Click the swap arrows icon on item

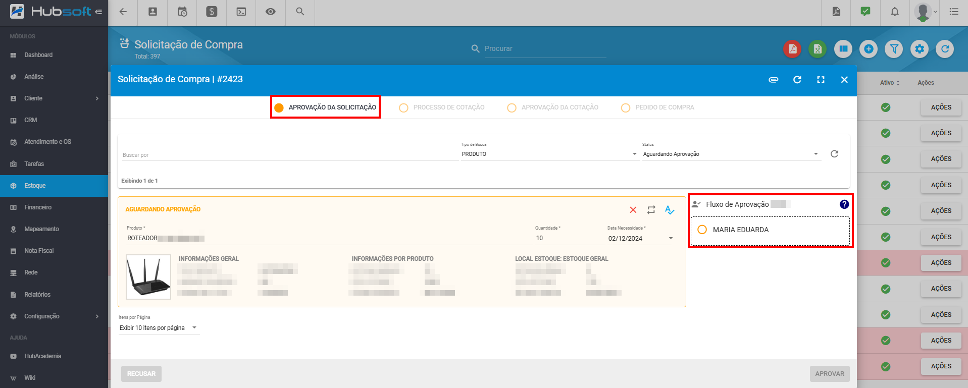(651, 210)
